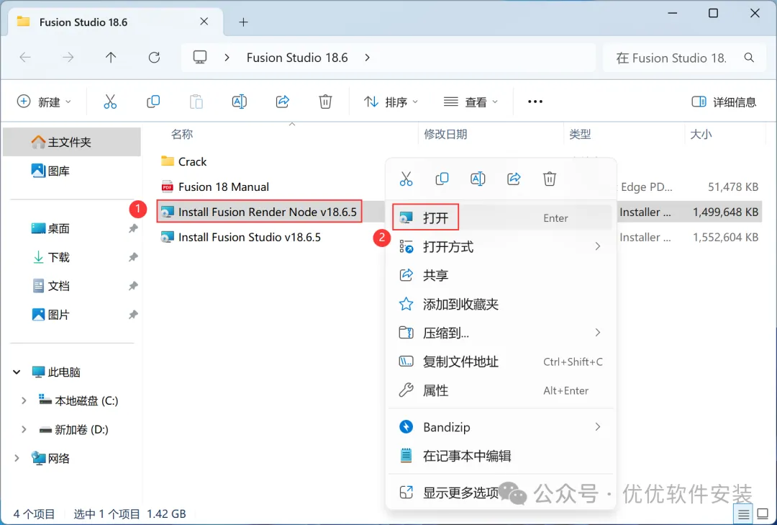Click the Share icon in the toolbar
Viewport: 777px width, 525px height.
[x=283, y=102]
